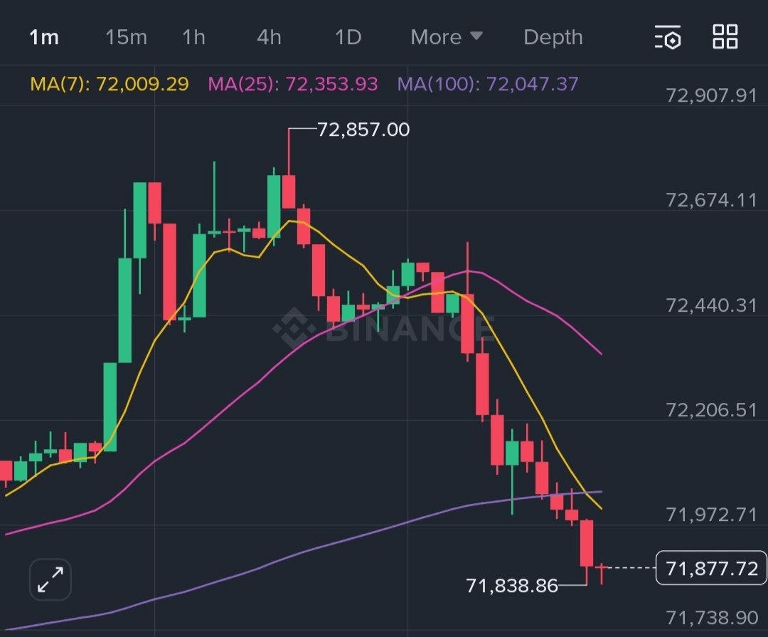Click the current price tag 71,877.72
Screen dimensions: 768x637
point(711,568)
